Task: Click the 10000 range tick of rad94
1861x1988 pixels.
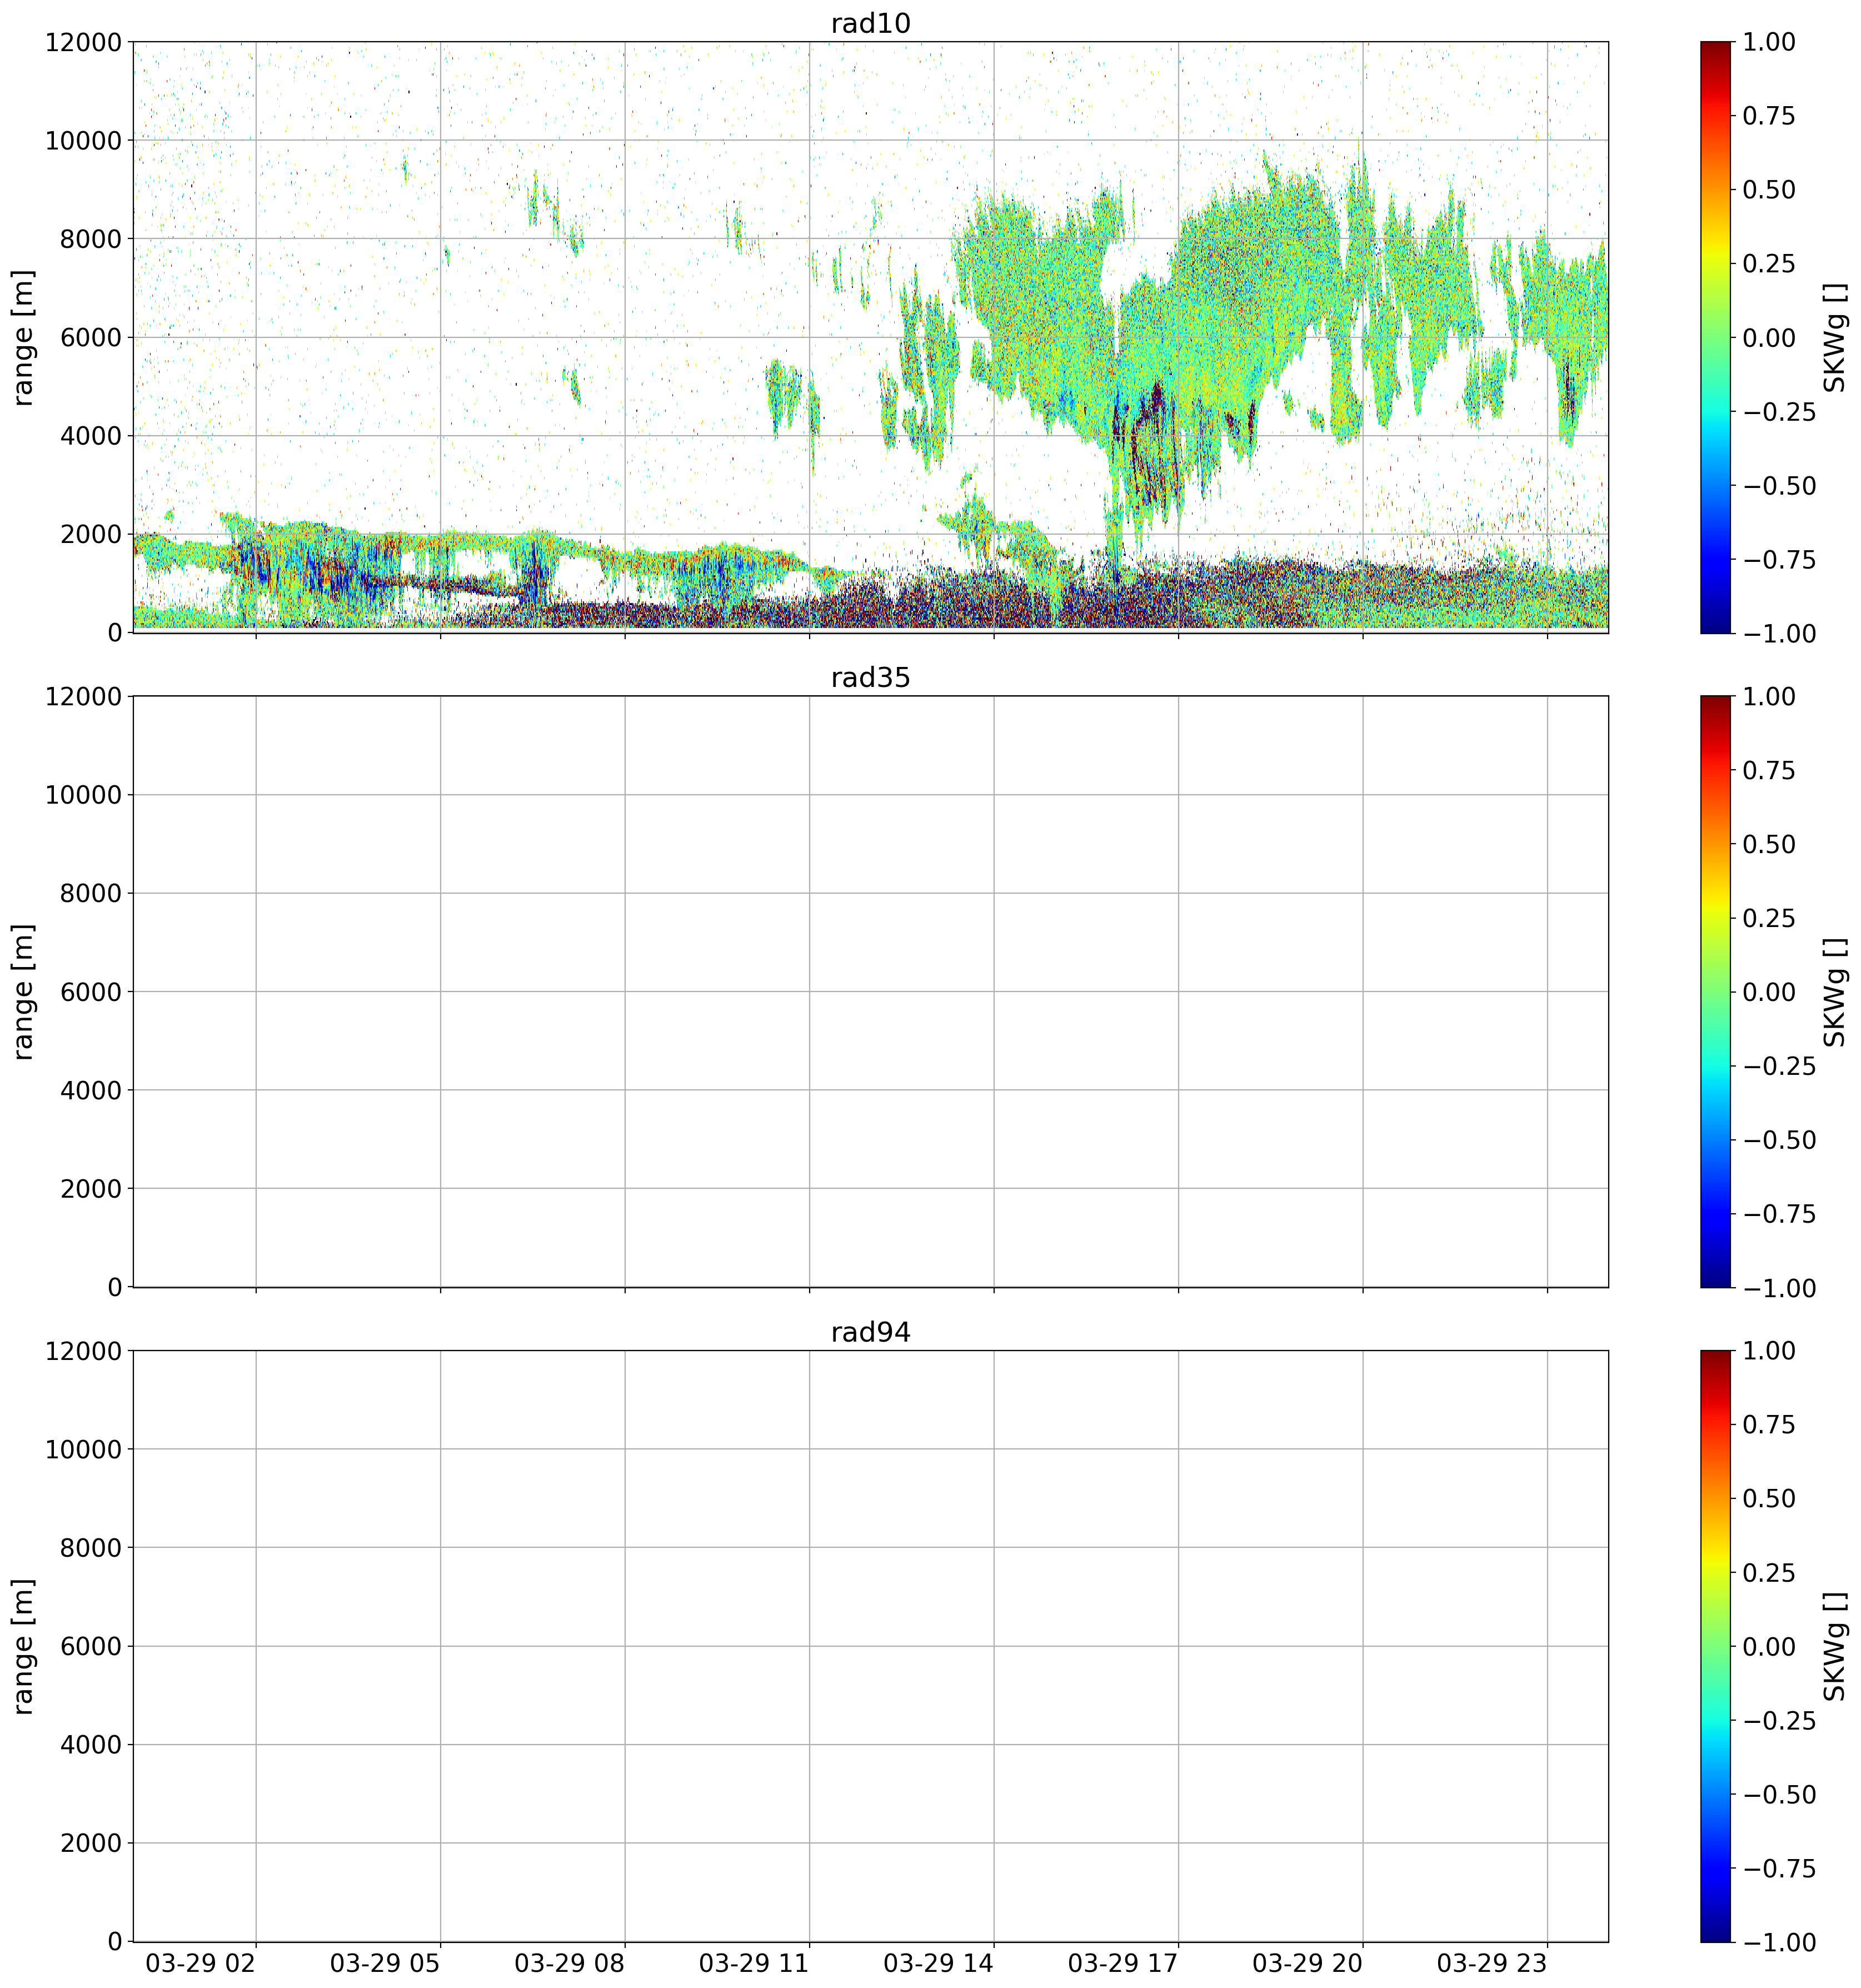Action: (x=83, y=1449)
